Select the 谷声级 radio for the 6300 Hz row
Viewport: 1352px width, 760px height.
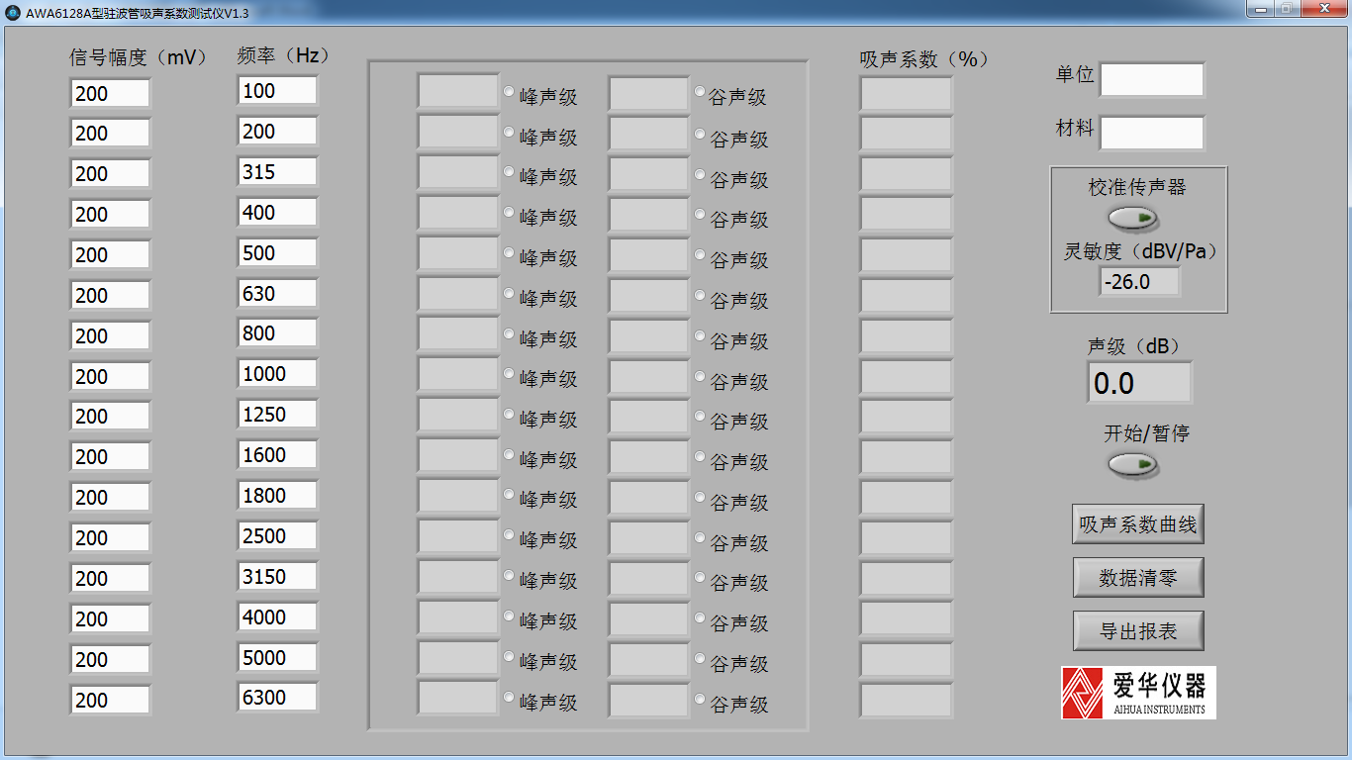(701, 699)
